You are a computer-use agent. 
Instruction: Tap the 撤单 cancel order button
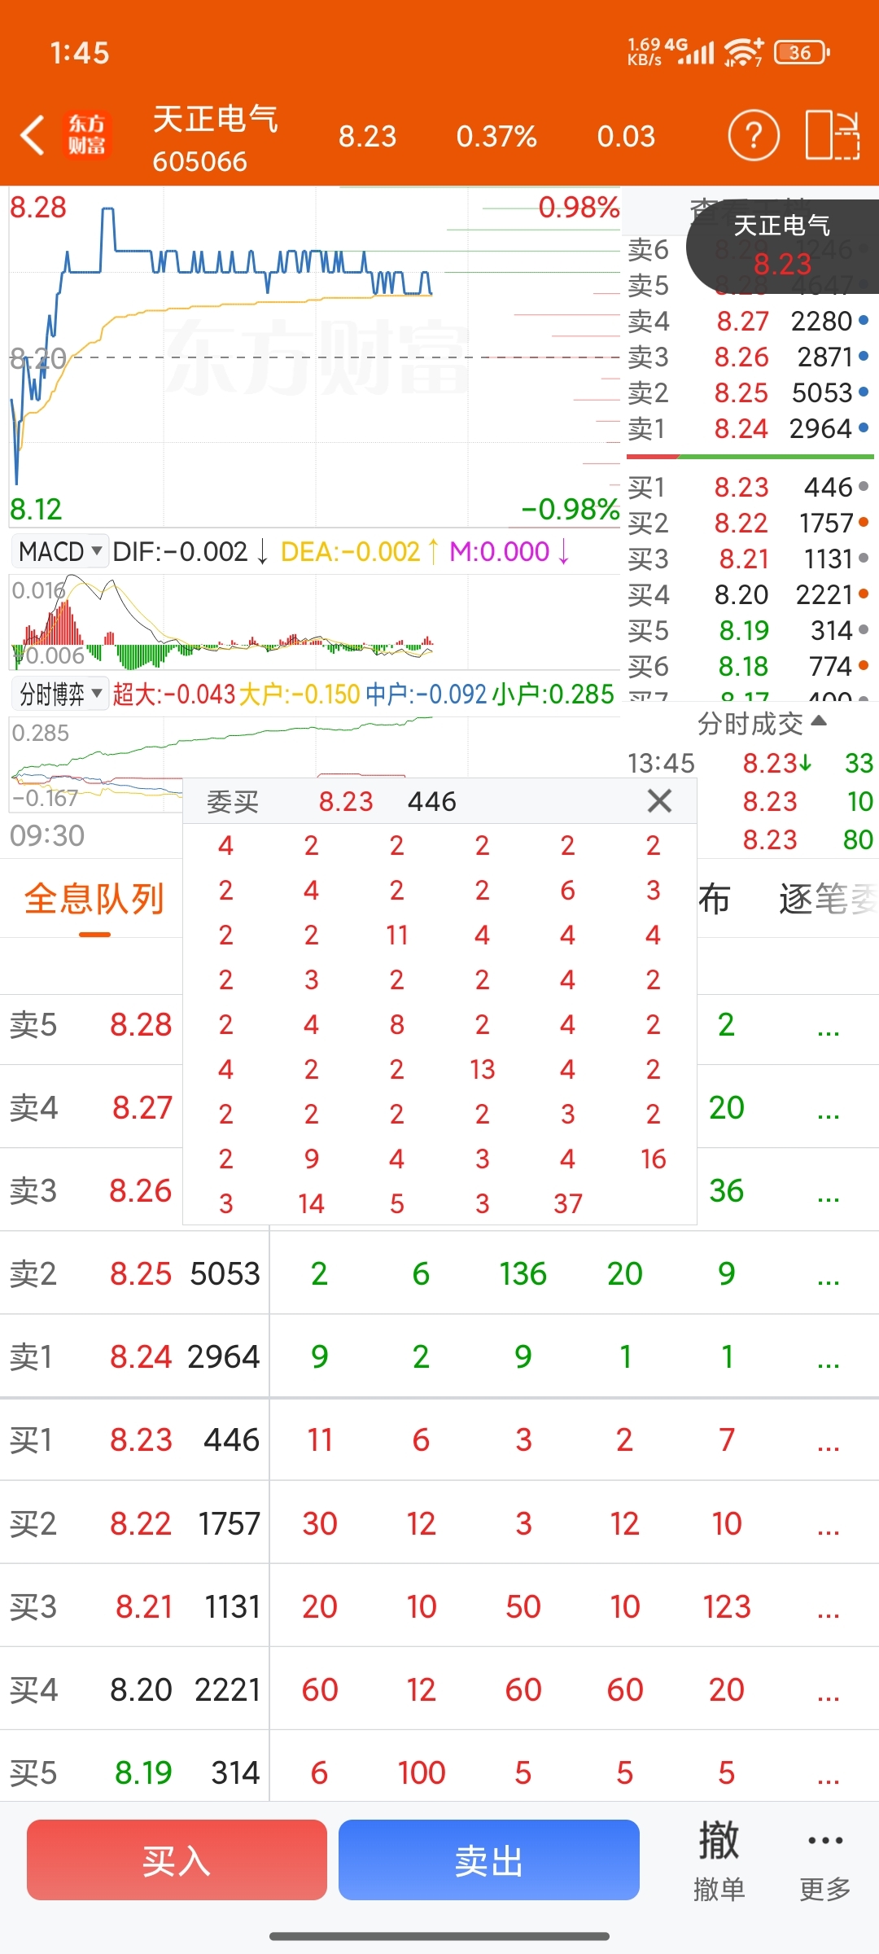click(719, 1861)
